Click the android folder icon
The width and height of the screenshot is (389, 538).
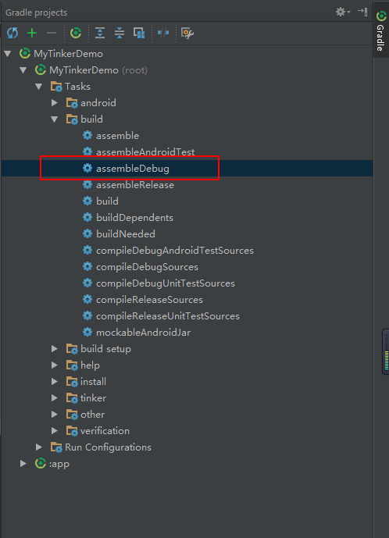[x=72, y=103]
